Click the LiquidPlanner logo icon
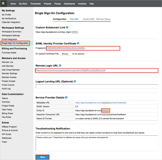 3,4
